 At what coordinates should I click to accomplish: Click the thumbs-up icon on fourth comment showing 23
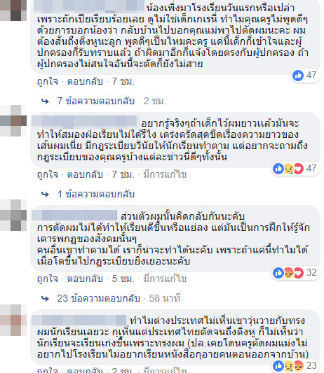[278, 365]
